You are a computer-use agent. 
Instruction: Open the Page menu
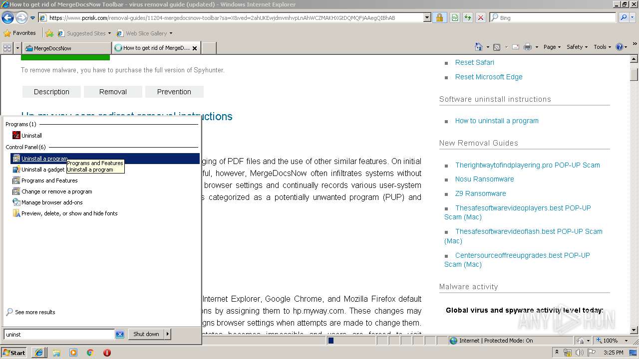[552, 47]
